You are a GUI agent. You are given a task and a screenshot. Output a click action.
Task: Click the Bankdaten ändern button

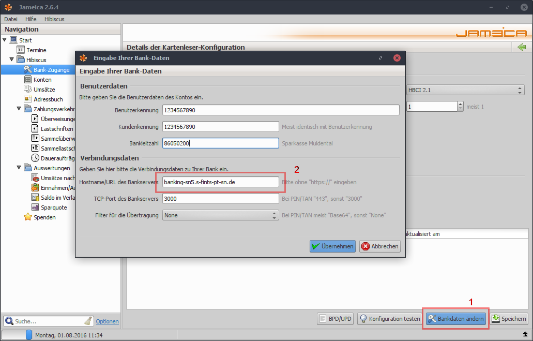coord(455,319)
